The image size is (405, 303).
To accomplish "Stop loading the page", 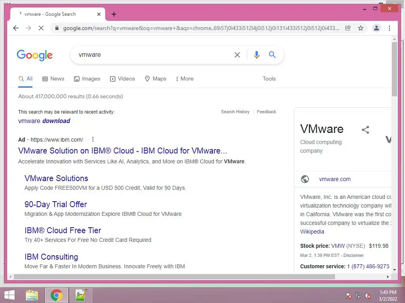I will coord(41,28).
